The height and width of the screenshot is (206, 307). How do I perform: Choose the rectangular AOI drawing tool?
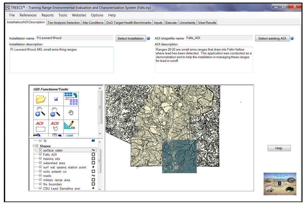[41, 126]
